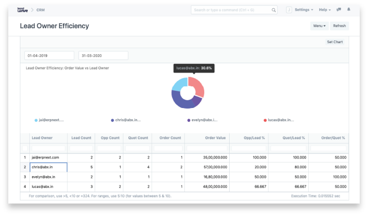Click the blue jai@erpnext legend dot
The width and height of the screenshot is (368, 216).
pyautogui.click(x=36, y=120)
